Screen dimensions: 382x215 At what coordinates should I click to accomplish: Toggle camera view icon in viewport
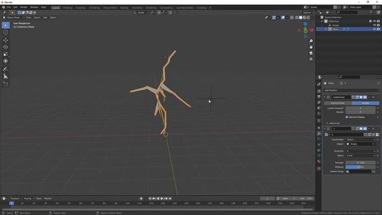(x=311, y=53)
